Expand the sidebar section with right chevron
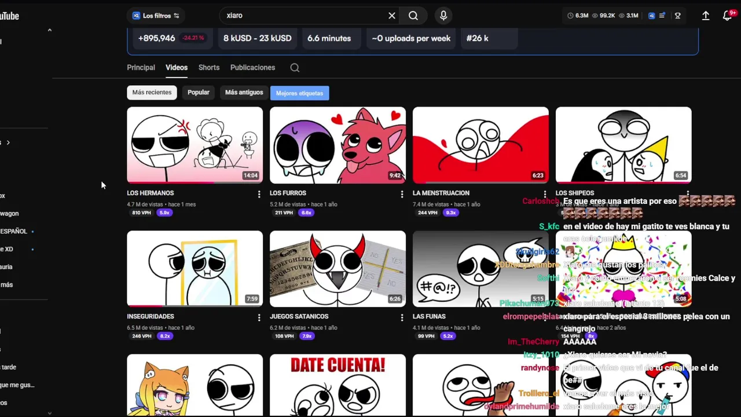Screen dimensions: 741x417 8,142
